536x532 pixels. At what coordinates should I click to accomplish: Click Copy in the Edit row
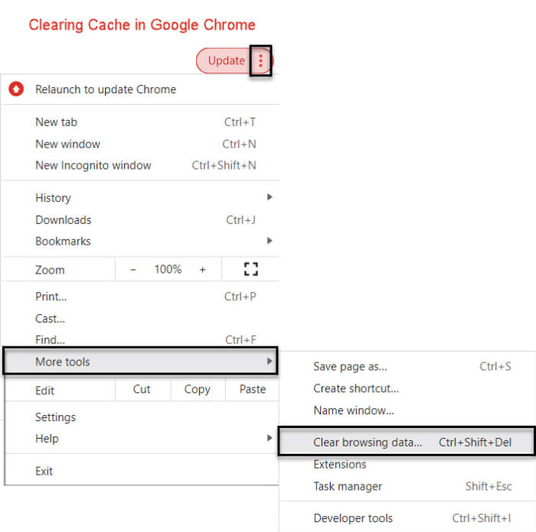(198, 389)
